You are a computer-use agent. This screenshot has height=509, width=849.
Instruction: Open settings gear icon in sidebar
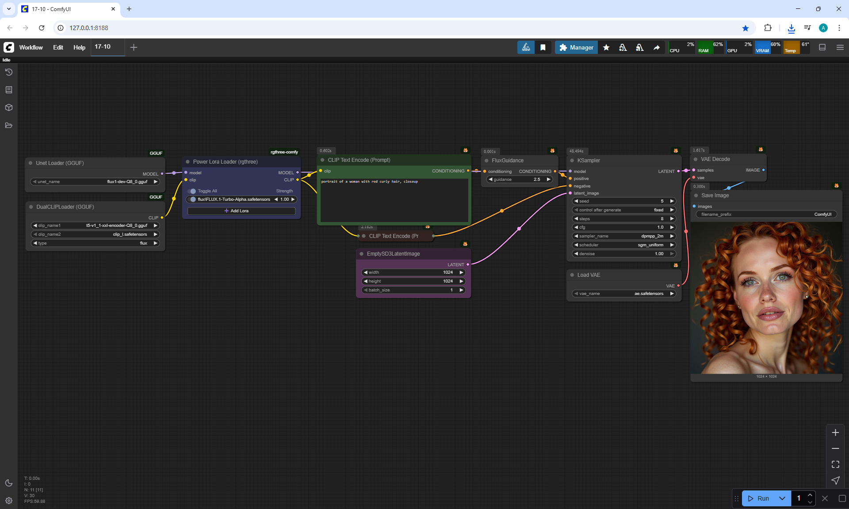click(x=9, y=501)
